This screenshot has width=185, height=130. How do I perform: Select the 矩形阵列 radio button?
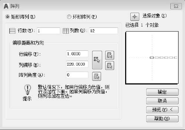8,17
